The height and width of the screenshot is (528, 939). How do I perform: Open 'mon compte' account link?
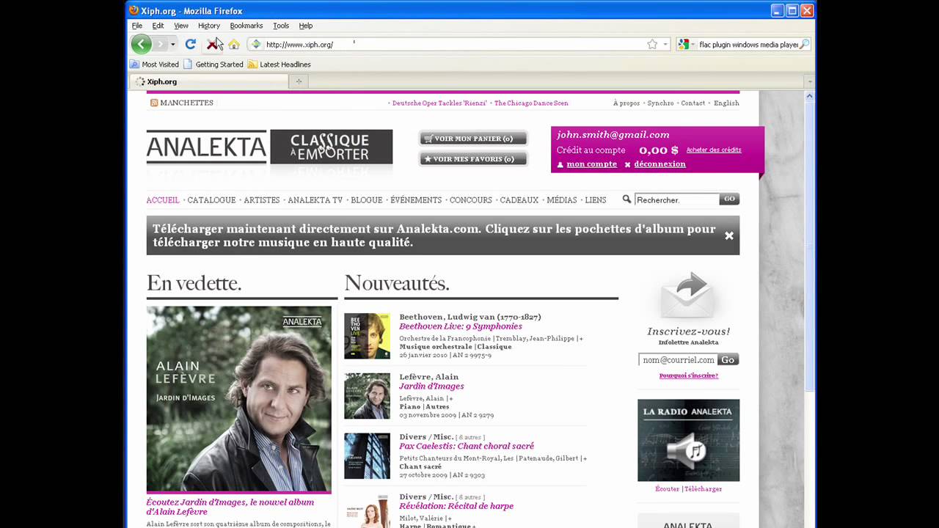(x=591, y=164)
